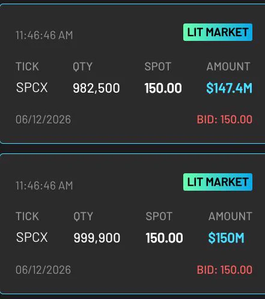Click the BID: 150.00 label in the top card
The image size is (265, 299).
coord(225,120)
